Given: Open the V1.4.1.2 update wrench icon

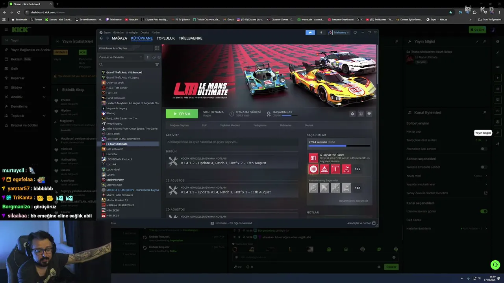Looking at the screenshot, I should click(x=173, y=162).
